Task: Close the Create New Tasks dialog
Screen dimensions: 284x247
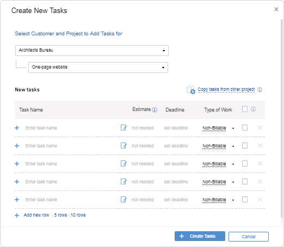Action: coord(276,9)
